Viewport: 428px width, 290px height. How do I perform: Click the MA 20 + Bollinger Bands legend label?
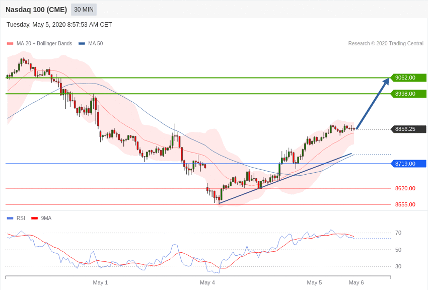pos(44,43)
